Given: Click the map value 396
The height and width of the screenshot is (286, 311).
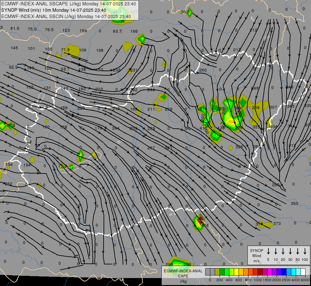Looking at the screenshot, I should tap(239, 147).
